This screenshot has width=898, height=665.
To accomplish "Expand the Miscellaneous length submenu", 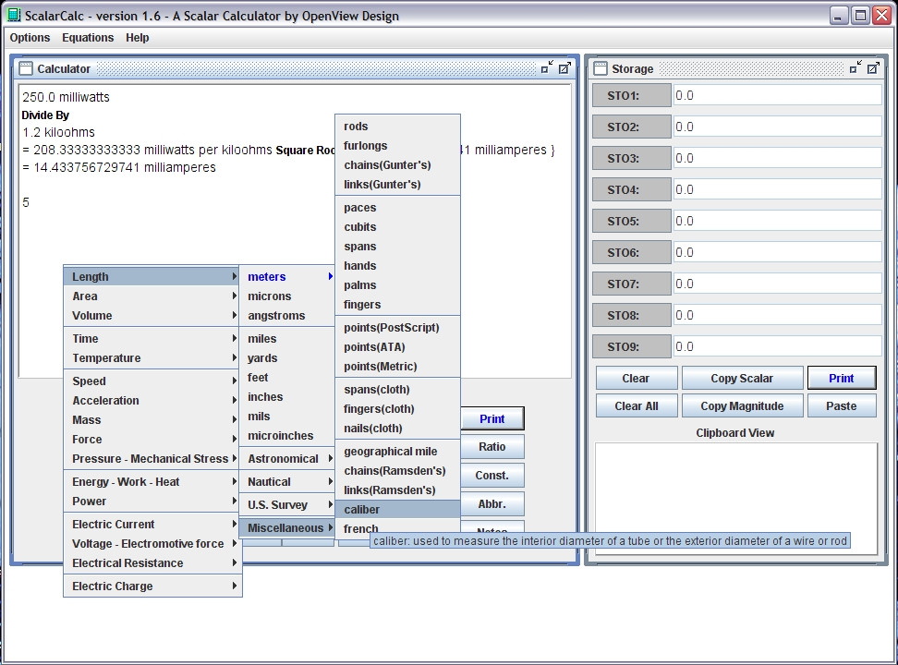I will coord(286,527).
